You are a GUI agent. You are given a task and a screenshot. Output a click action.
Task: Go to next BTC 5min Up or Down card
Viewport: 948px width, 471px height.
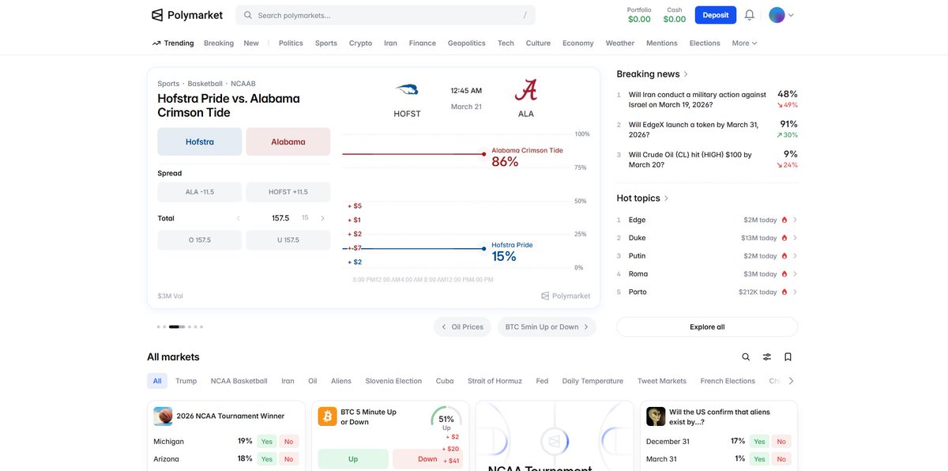pyautogui.click(x=547, y=327)
